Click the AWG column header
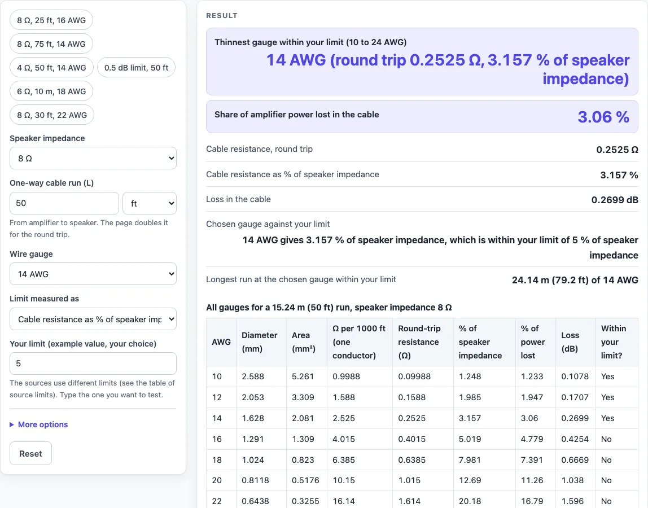Viewport: 648px width, 508px height. coord(221,342)
